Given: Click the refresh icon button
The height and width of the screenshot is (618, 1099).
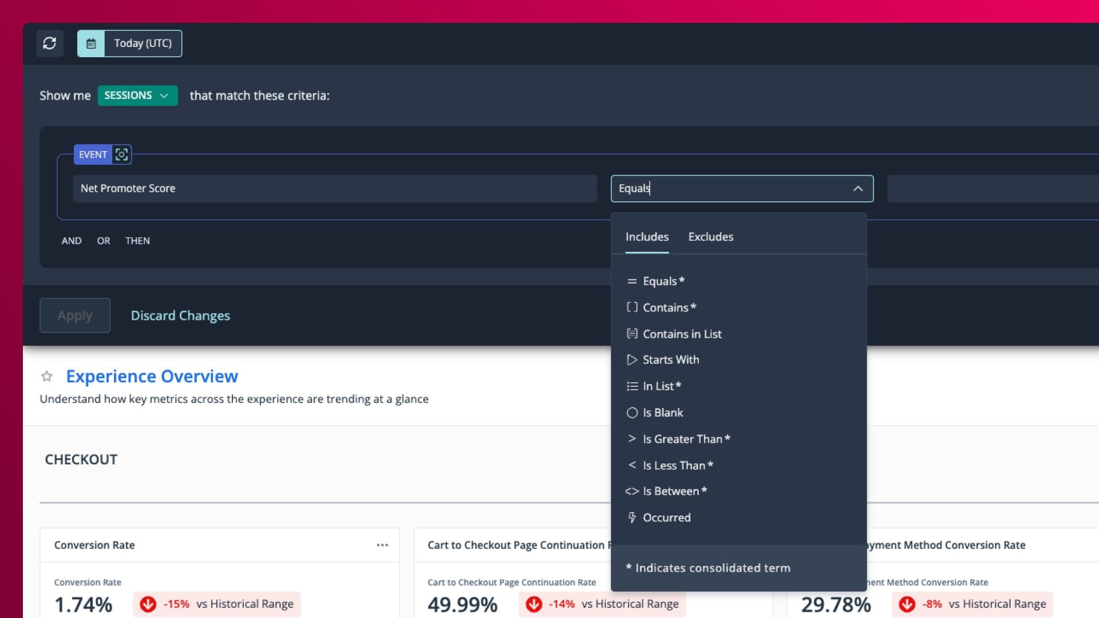Looking at the screenshot, I should coord(50,43).
